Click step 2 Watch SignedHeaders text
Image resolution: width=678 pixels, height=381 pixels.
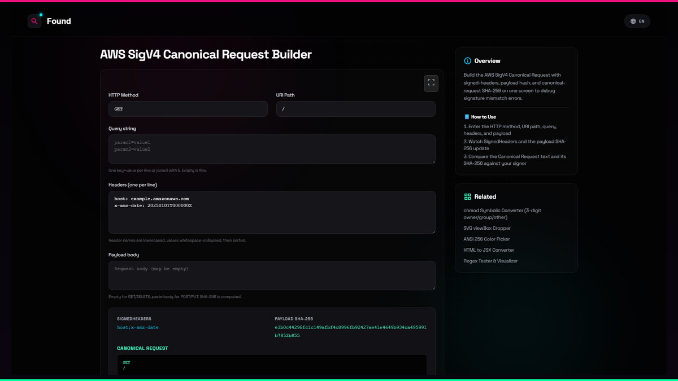coord(515,145)
